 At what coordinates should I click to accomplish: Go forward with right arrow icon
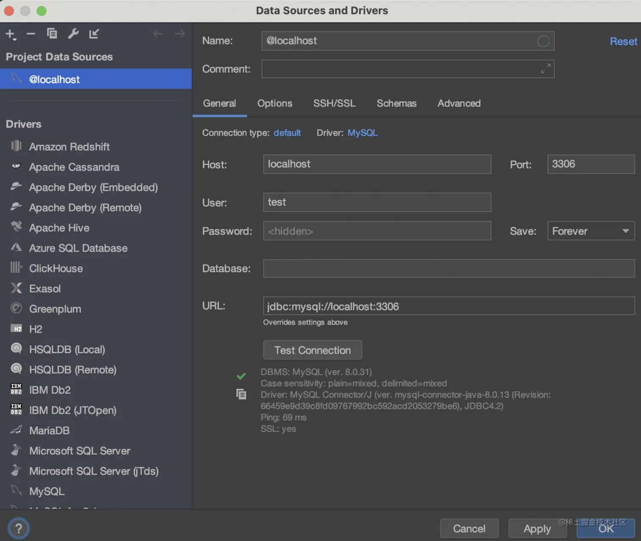[x=180, y=33]
